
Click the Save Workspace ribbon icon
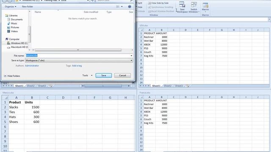tap(182, 7)
